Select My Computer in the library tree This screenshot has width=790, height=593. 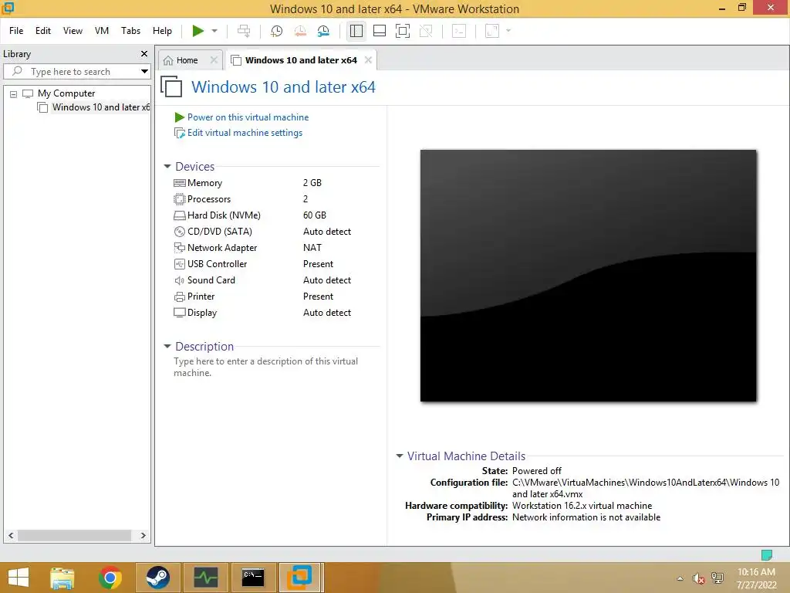click(x=66, y=93)
